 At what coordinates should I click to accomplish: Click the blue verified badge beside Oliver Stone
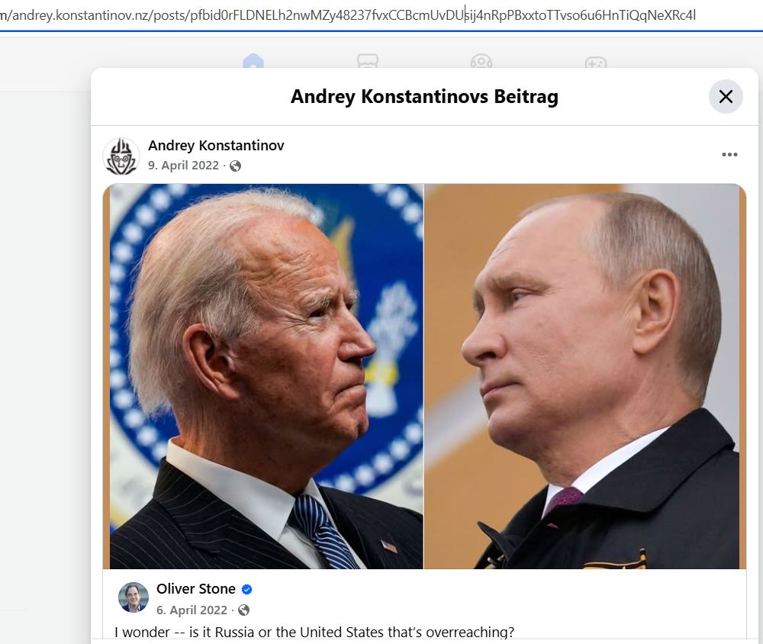click(246, 590)
